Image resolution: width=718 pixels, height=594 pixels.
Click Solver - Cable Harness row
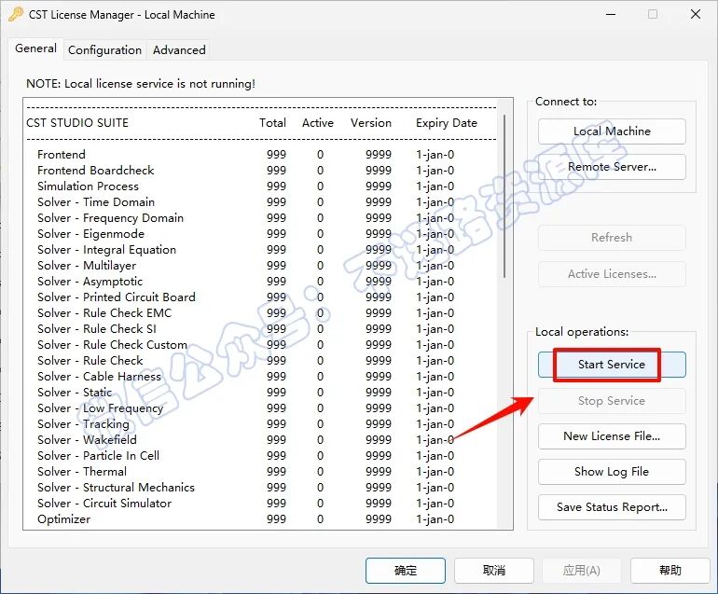tap(261, 377)
